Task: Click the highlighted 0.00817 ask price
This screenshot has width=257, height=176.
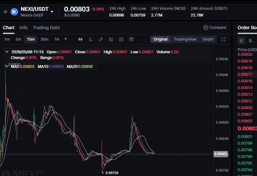Action: (245, 74)
